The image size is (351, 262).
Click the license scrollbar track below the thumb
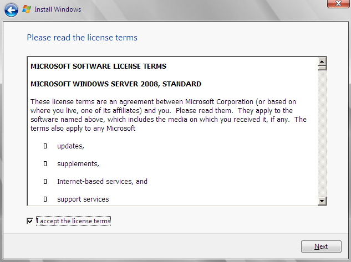click(322, 133)
